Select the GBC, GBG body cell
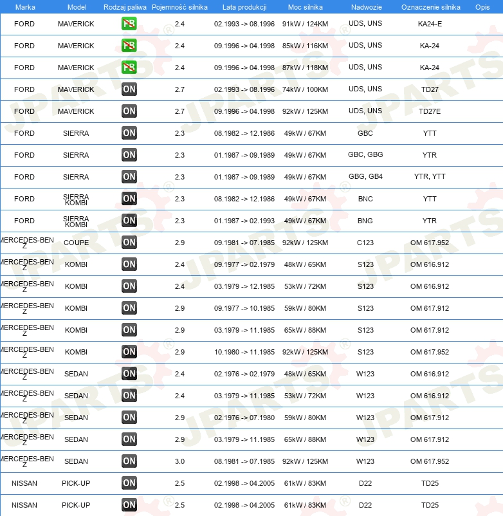The image size is (503, 516). click(x=365, y=154)
